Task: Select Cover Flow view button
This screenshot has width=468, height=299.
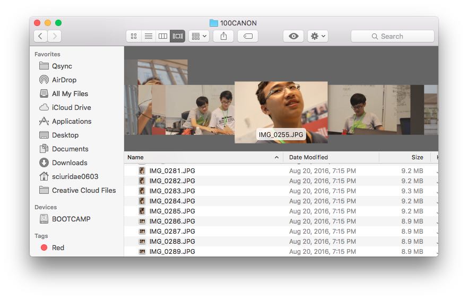Action: (177, 36)
